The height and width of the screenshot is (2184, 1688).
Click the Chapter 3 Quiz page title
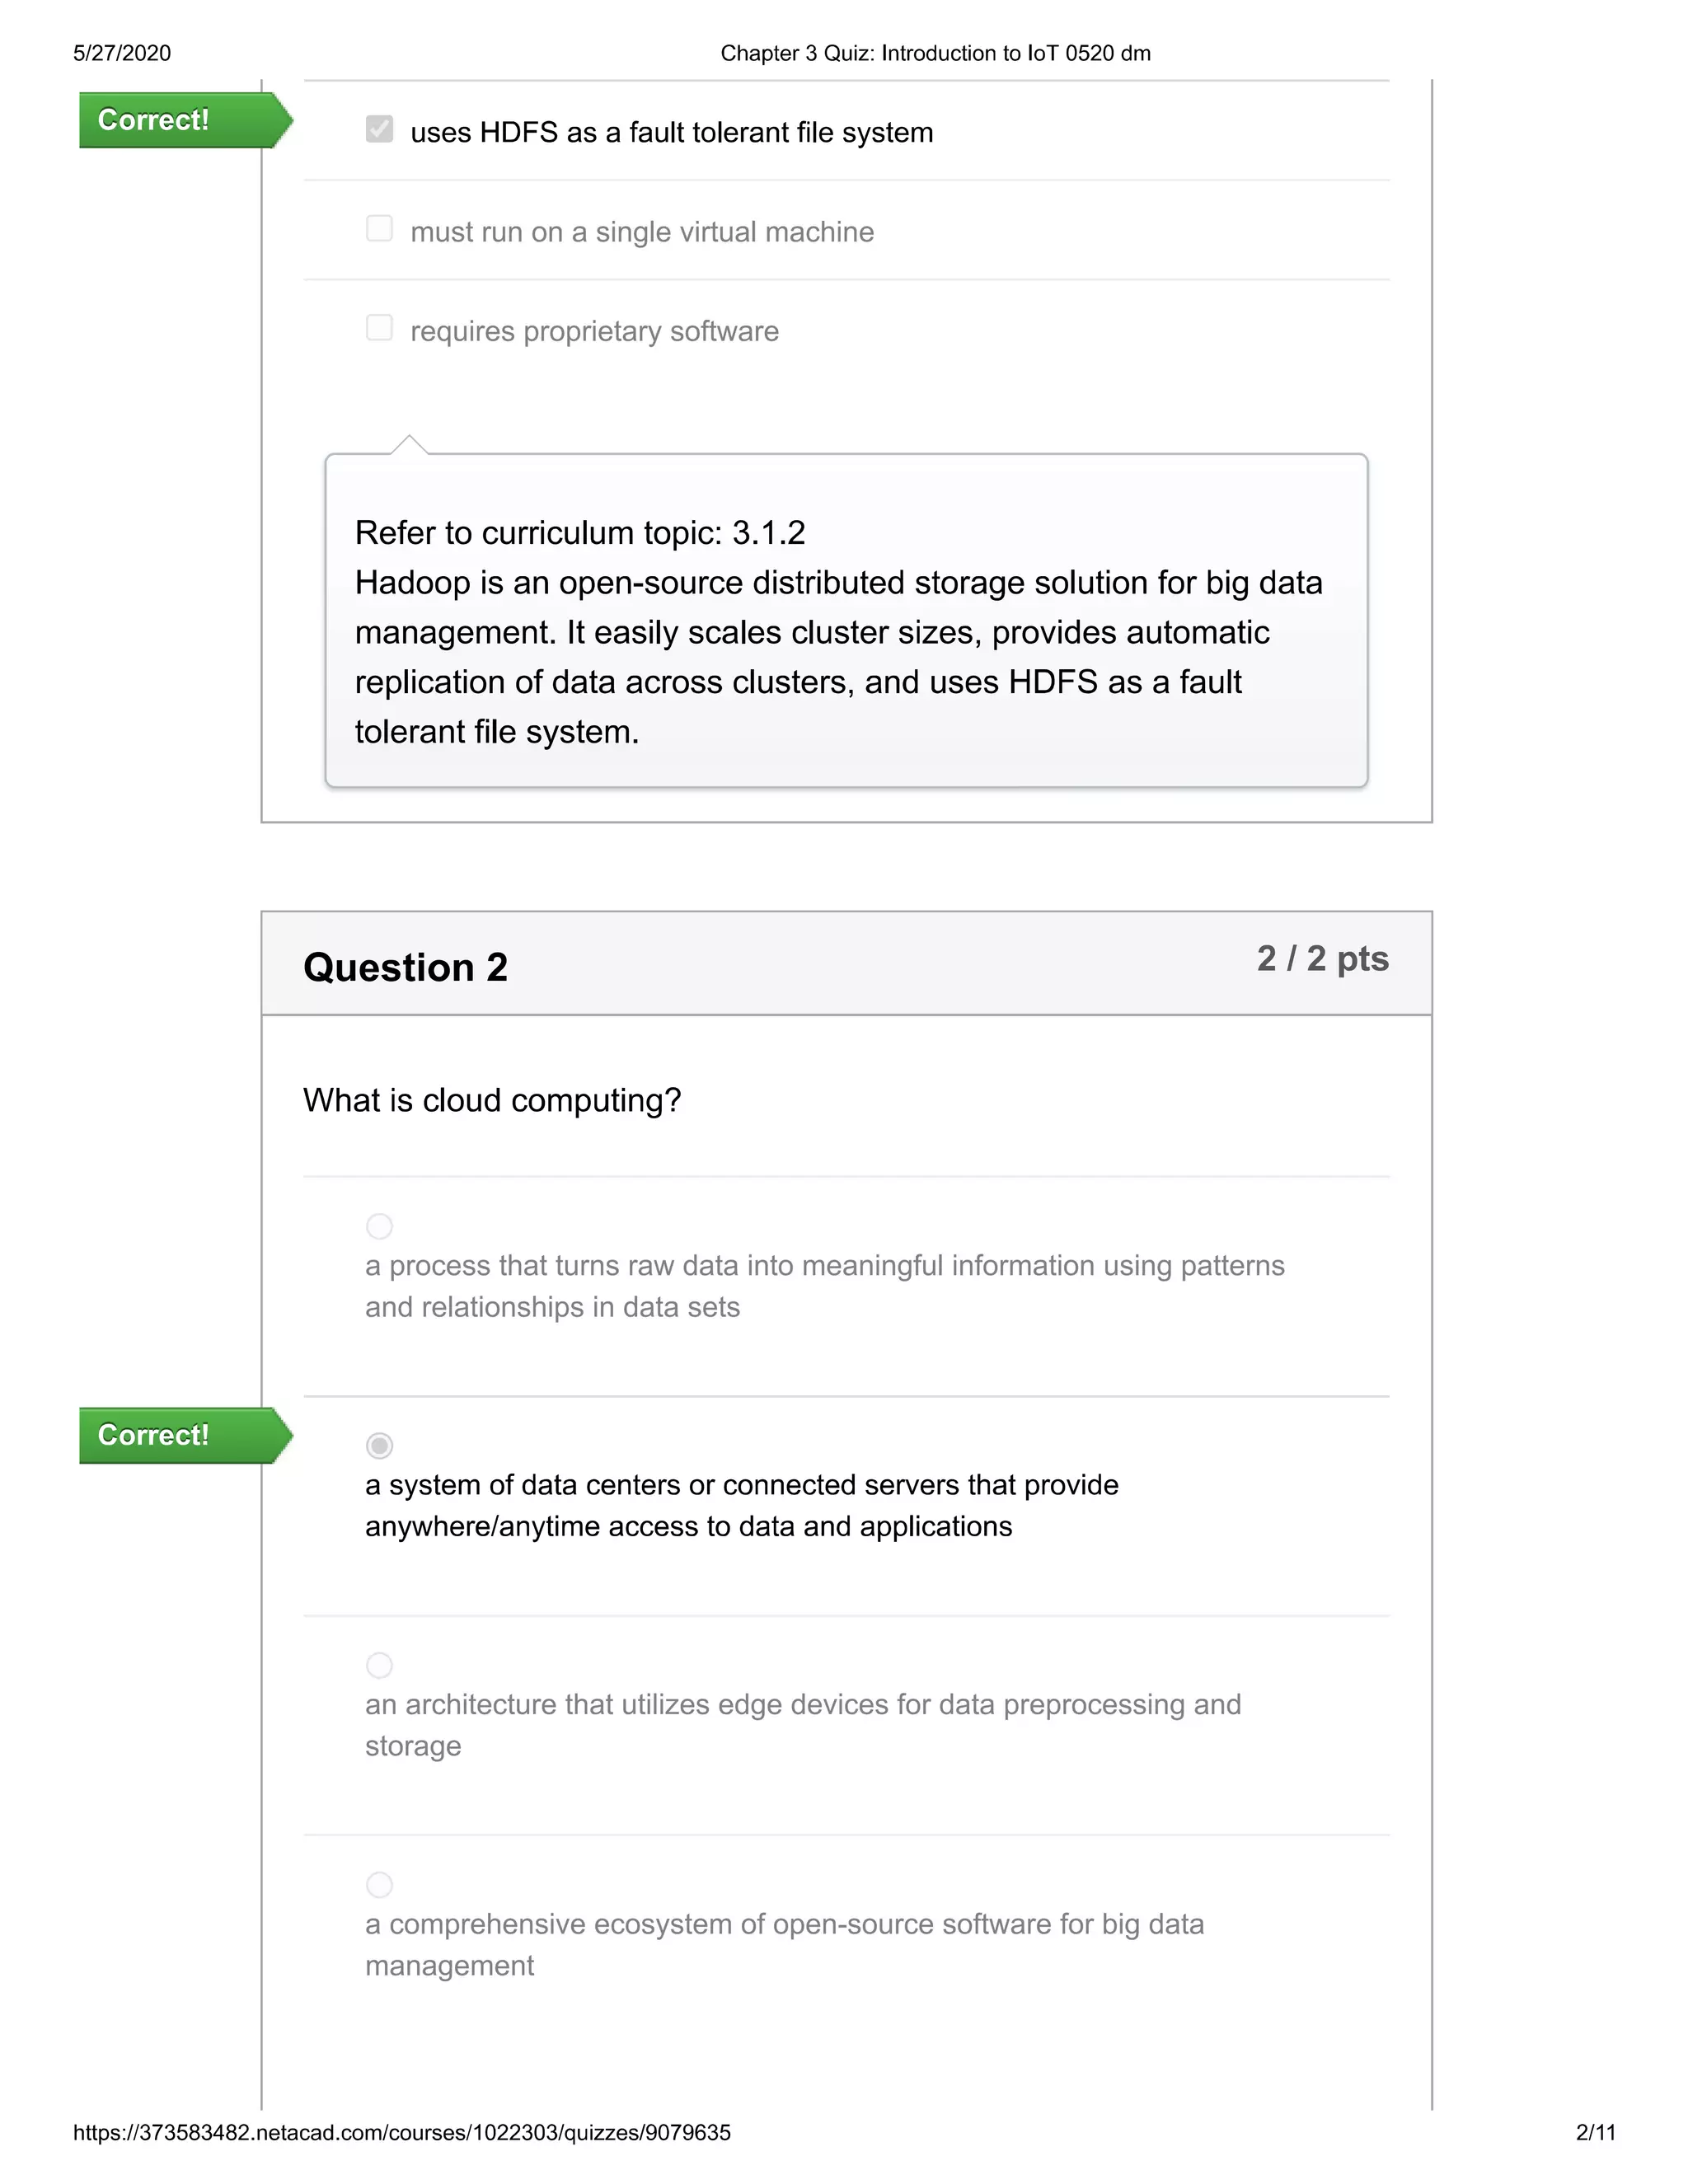tap(935, 53)
